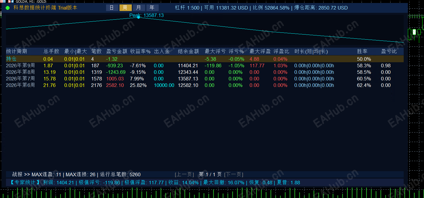424x198 pixels.
Task: Click the 盈亏比 column header
Action: point(389,52)
